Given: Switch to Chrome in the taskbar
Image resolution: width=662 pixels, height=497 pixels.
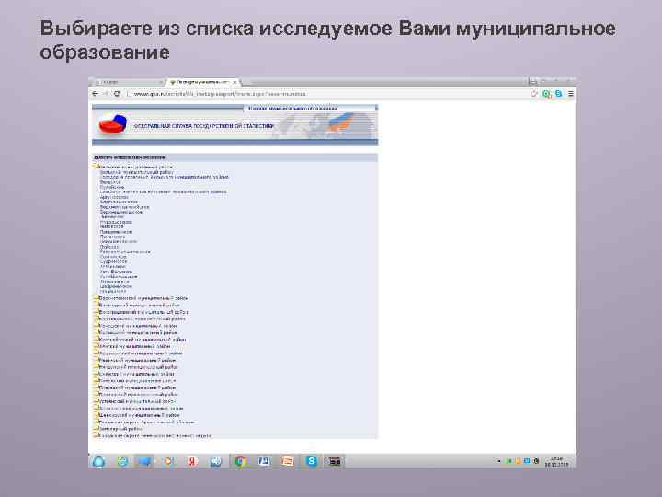Looking at the screenshot, I should pyautogui.click(x=240, y=461).
